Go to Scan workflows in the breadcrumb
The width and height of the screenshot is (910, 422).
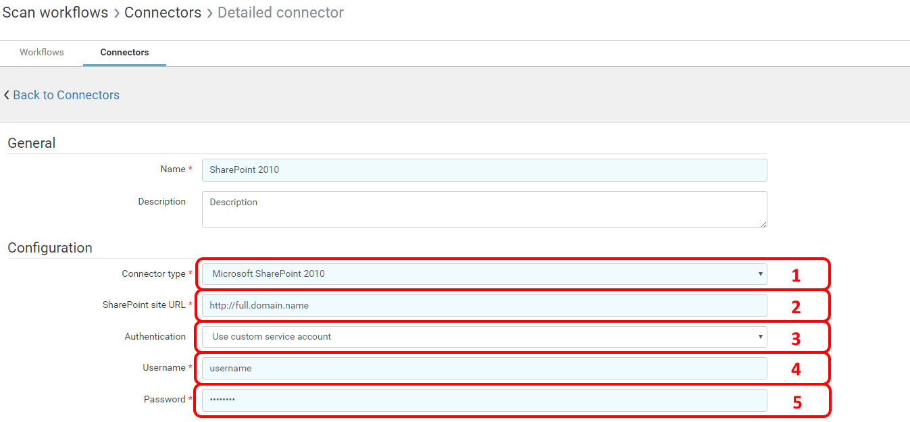tap(55, 13)
